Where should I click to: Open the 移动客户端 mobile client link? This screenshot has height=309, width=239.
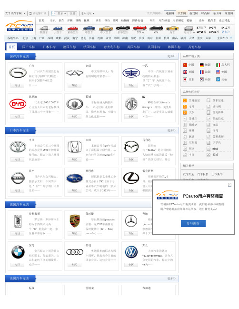[38, 13]
